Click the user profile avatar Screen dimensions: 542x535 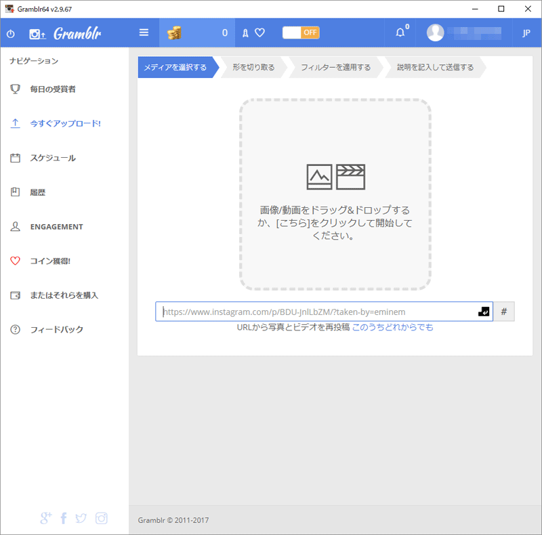pos(435,33)
